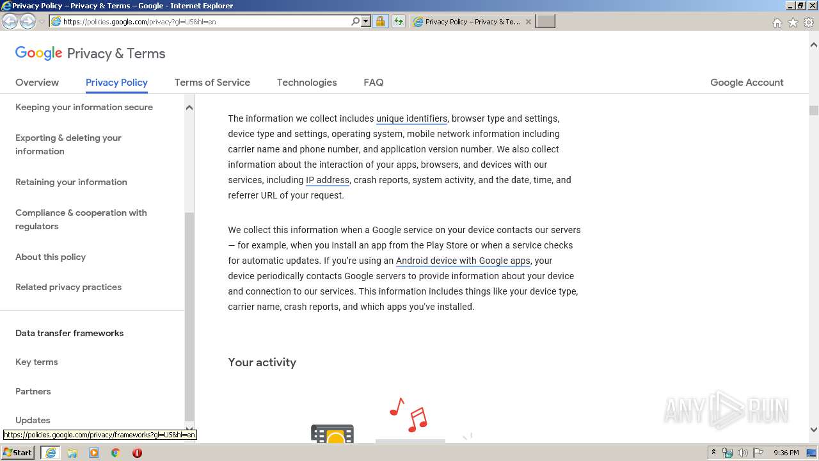
Task: Close the Privacy Policy browser tab
Action: (x=528, y=22)
